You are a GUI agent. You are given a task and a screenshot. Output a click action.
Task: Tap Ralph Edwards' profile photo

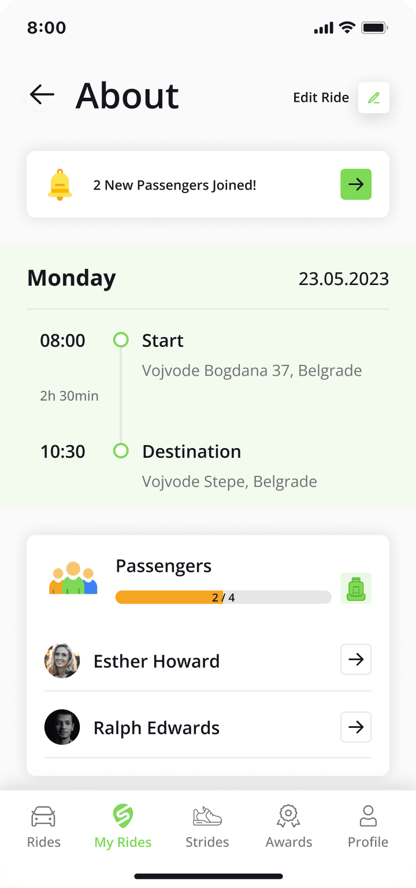[62, 727]
